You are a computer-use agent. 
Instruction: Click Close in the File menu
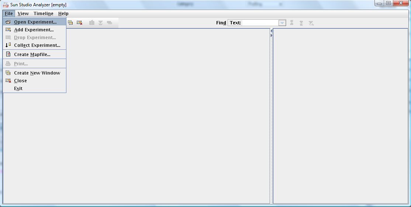34,81
